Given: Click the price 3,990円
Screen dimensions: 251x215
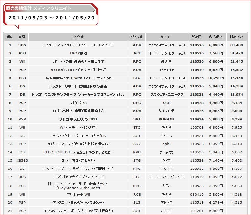Looking at the screenshot, I should (x=216, y=186).
